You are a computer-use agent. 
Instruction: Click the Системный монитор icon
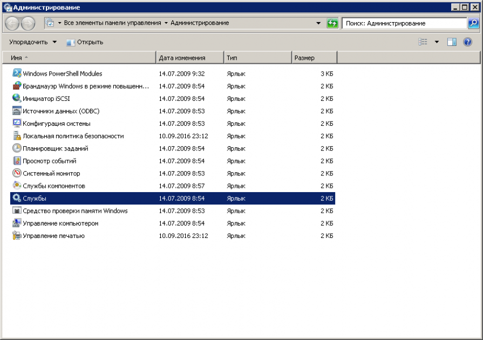17,173
